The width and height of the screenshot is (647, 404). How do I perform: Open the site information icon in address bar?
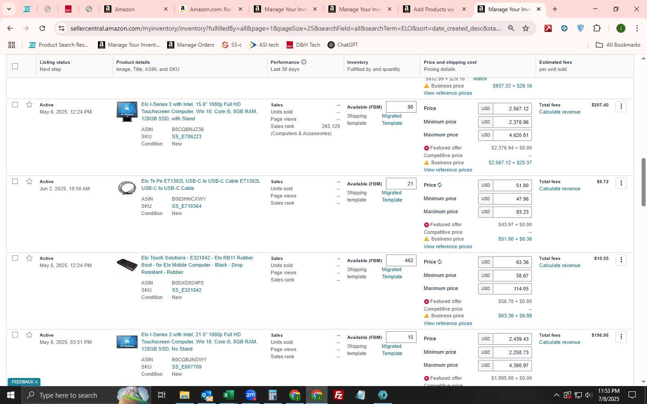point(62,28)
